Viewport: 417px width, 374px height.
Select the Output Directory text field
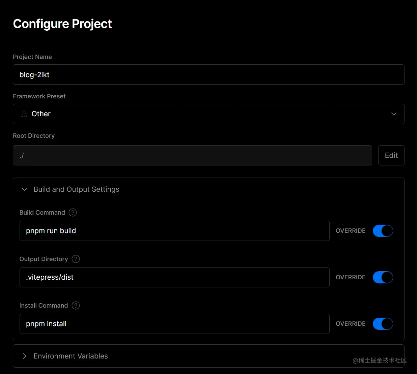pos(174,277)
